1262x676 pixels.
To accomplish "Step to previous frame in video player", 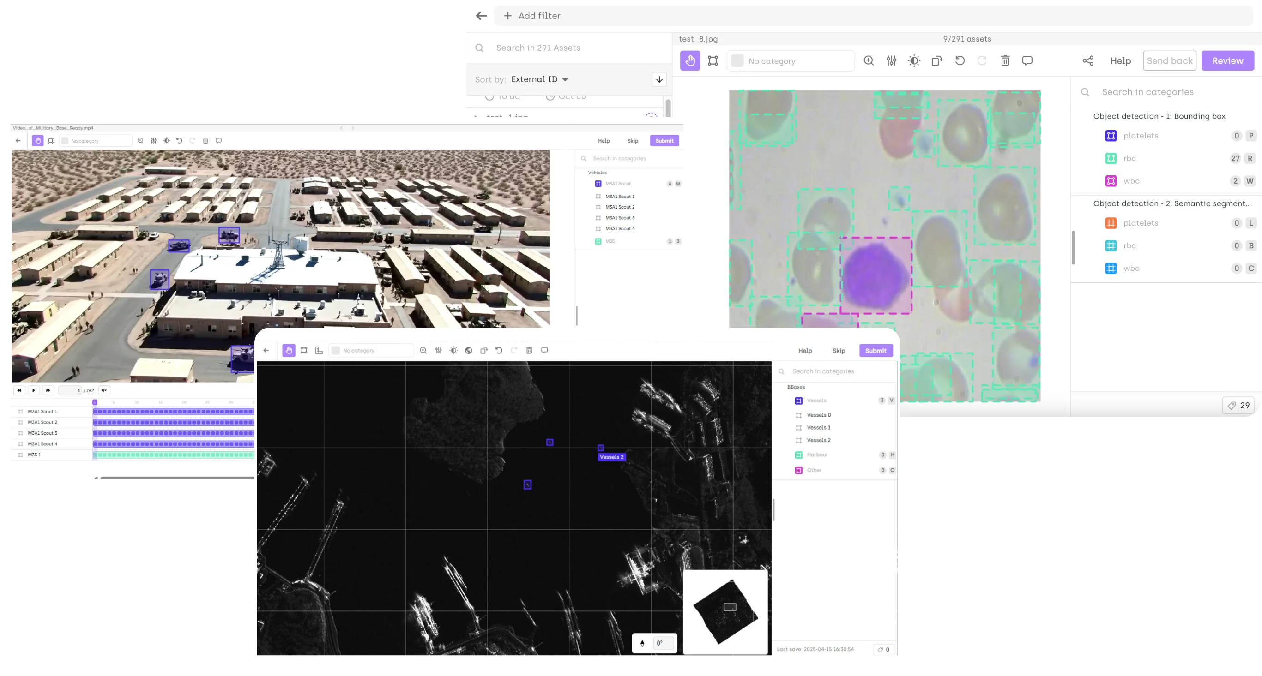I will point(19,391).
